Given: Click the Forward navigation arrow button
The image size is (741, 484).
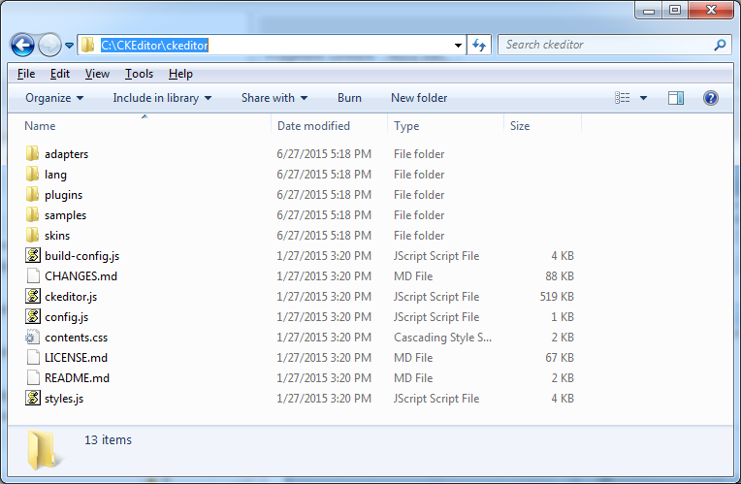Looking at the screenshot, I should [x=49, y=46].
